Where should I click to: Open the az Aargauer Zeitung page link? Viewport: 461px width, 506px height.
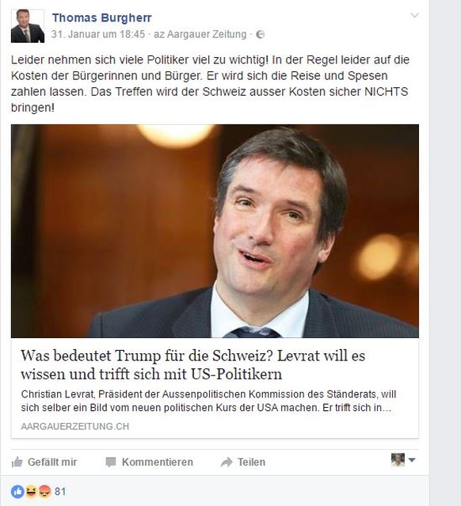click(200, 34)
